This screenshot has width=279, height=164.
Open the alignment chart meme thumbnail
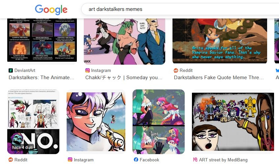click(42, 40)
